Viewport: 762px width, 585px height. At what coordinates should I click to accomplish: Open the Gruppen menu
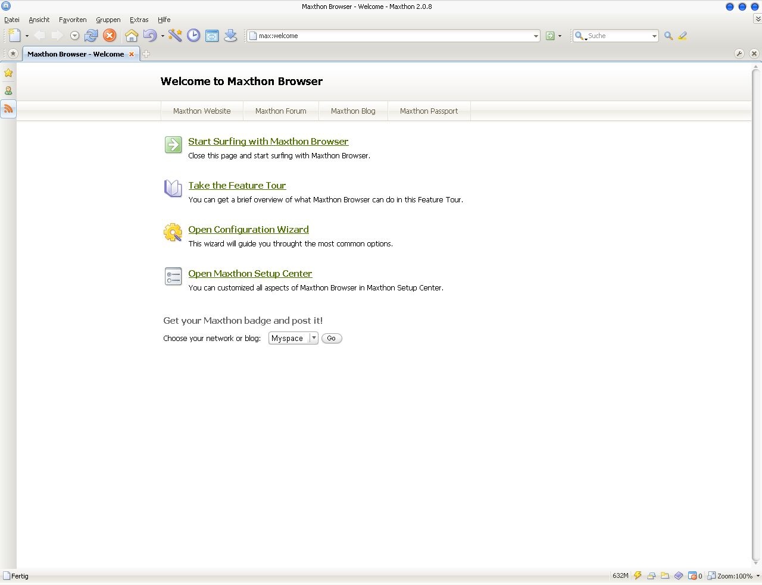(x=108, y=20)
